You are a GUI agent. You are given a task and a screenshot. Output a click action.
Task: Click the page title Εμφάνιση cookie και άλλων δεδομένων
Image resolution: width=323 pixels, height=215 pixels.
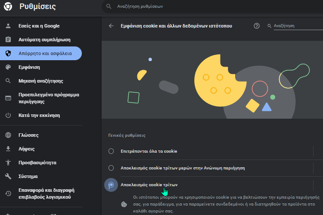point(176,26)
